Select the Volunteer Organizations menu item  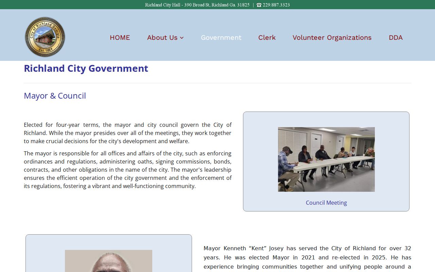[x=332, y=37]
